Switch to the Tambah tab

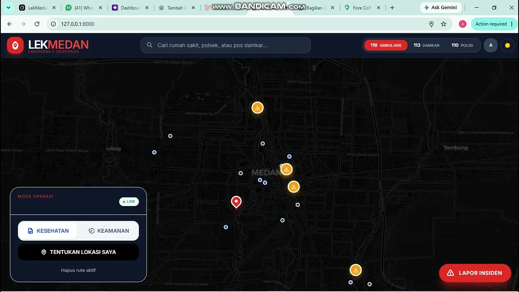177,8
